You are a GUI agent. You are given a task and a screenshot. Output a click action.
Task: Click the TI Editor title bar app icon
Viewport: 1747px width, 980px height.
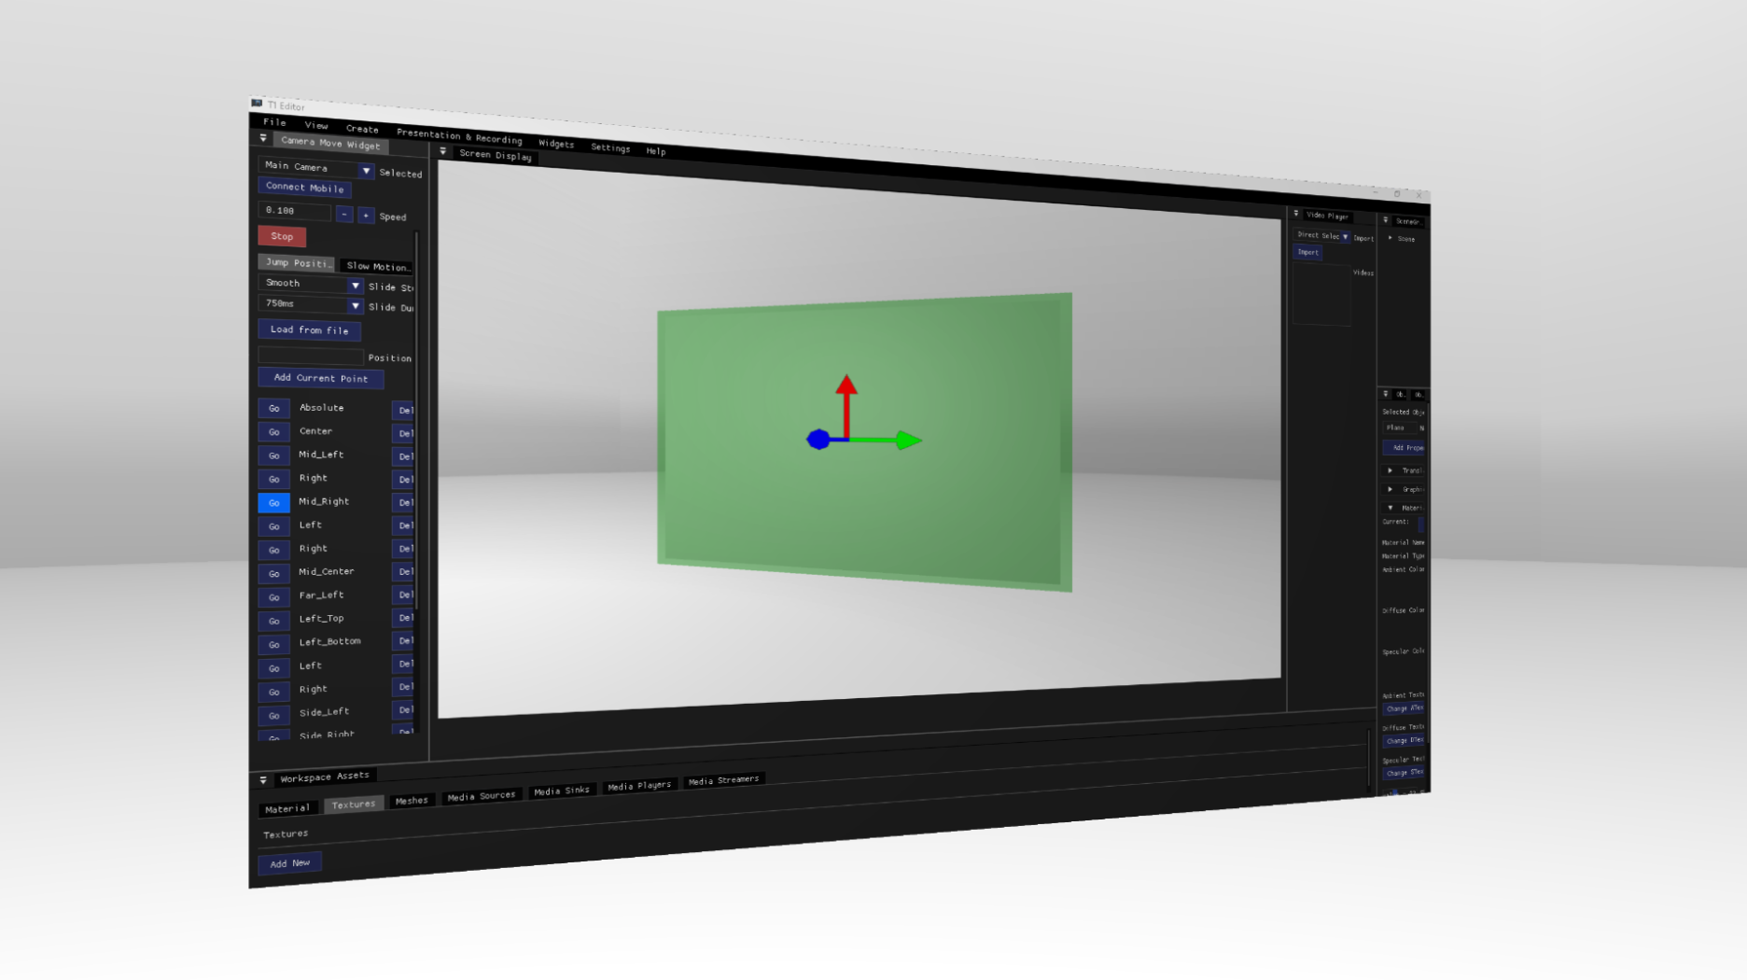[257, 103]
